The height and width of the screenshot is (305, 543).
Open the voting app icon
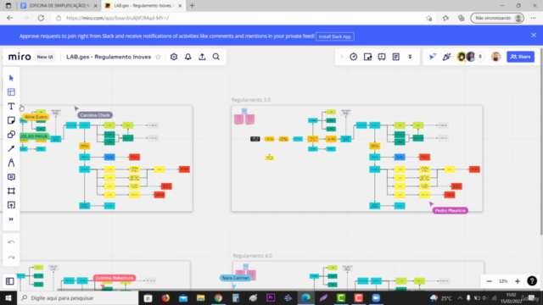pos(367,57)
